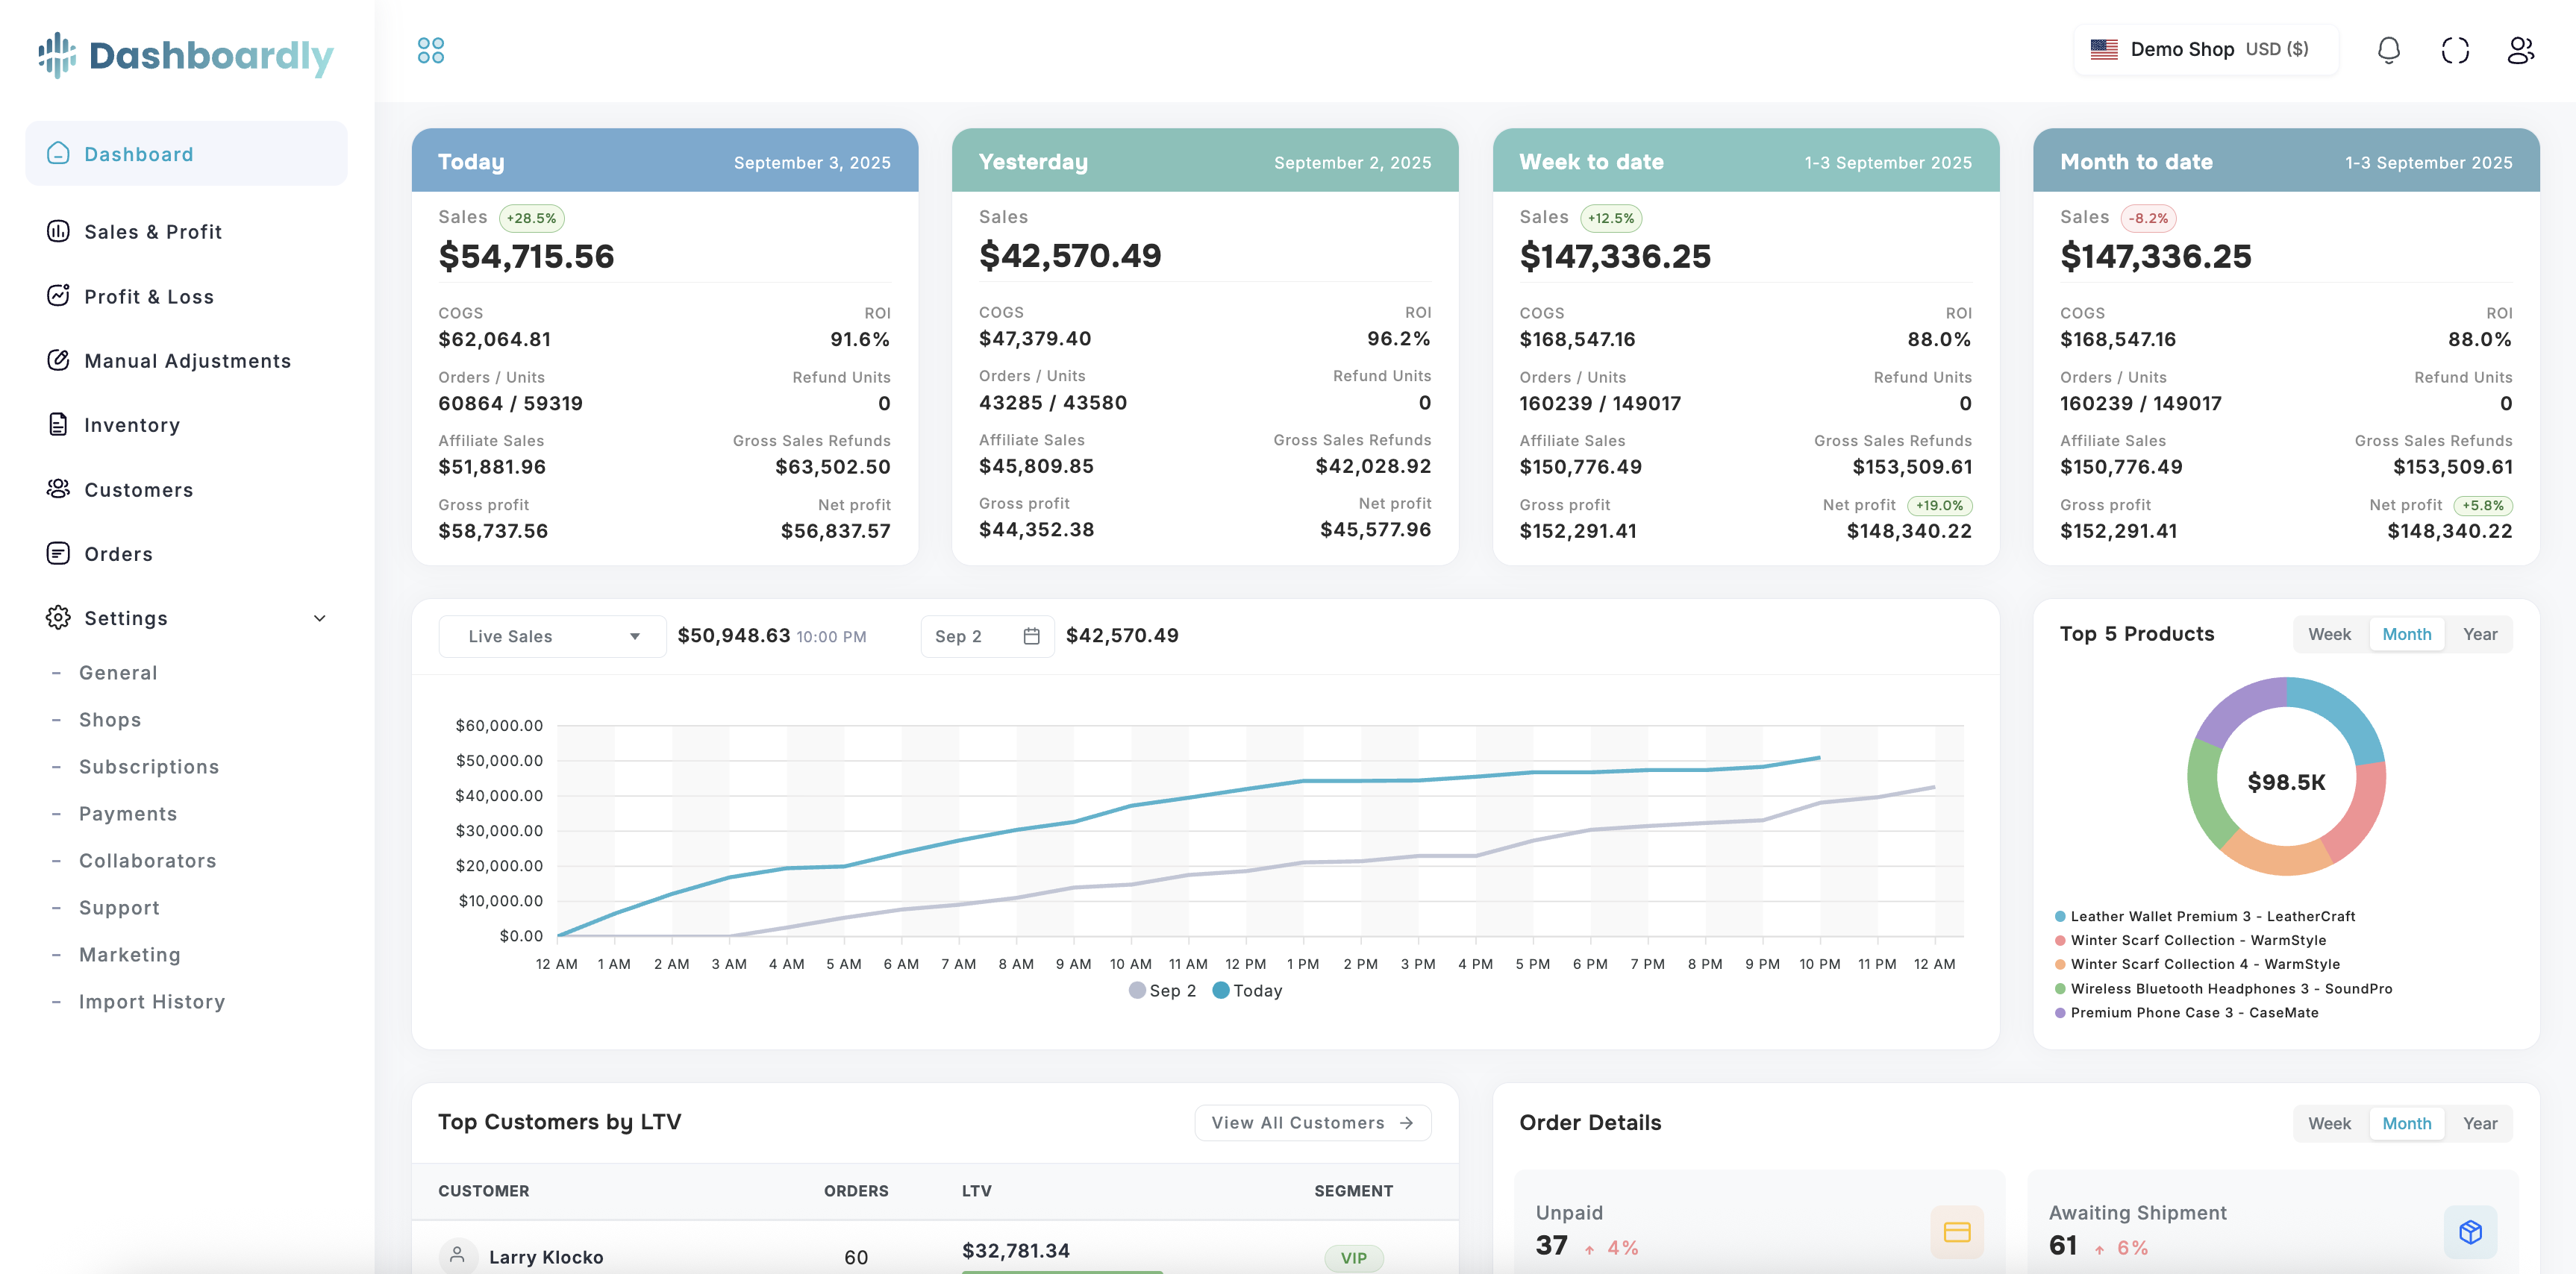Image resolution: width=2576 pixels, height=1274 pixels.
Task: Select Subscriptions under Settings
Action: click(148, 766)
